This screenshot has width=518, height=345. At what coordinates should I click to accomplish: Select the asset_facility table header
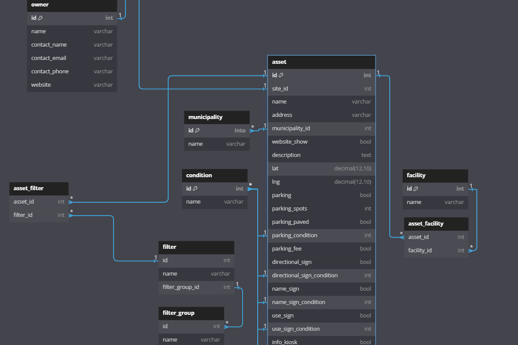point(436,224)
